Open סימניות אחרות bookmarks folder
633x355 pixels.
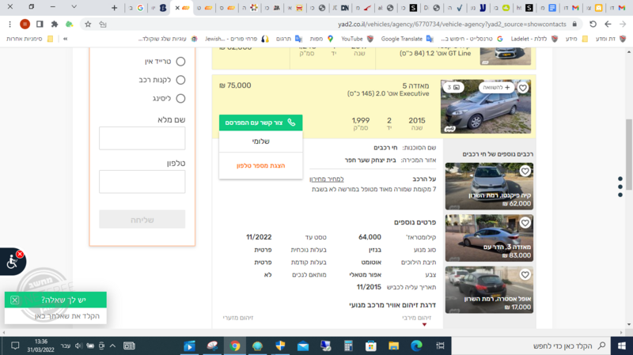(x=30, y=39)
